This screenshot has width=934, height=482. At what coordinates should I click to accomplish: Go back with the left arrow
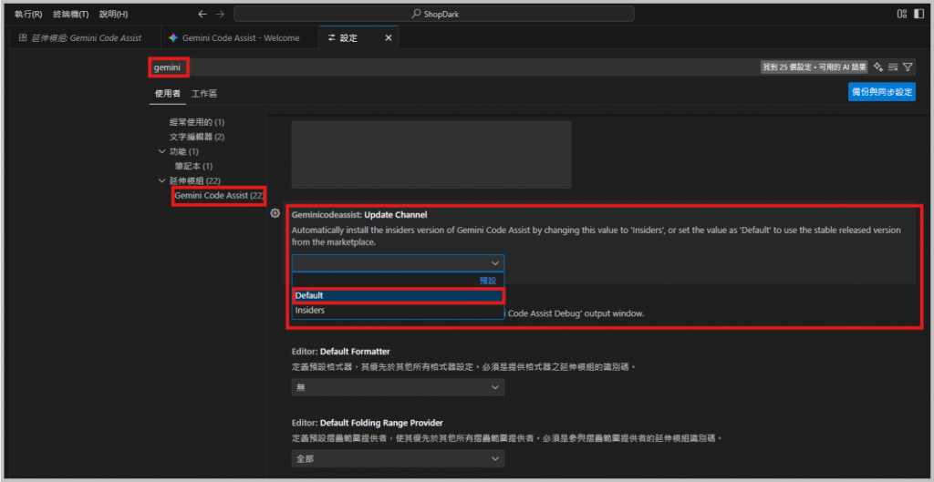(x=202, y=14)
